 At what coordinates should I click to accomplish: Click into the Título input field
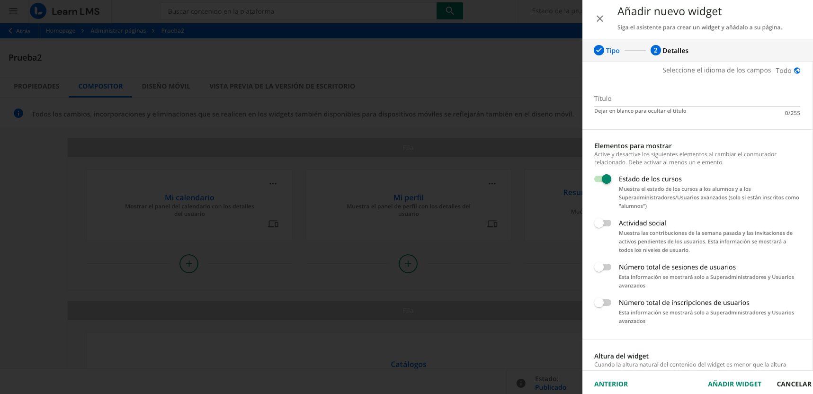click(697, 98)
